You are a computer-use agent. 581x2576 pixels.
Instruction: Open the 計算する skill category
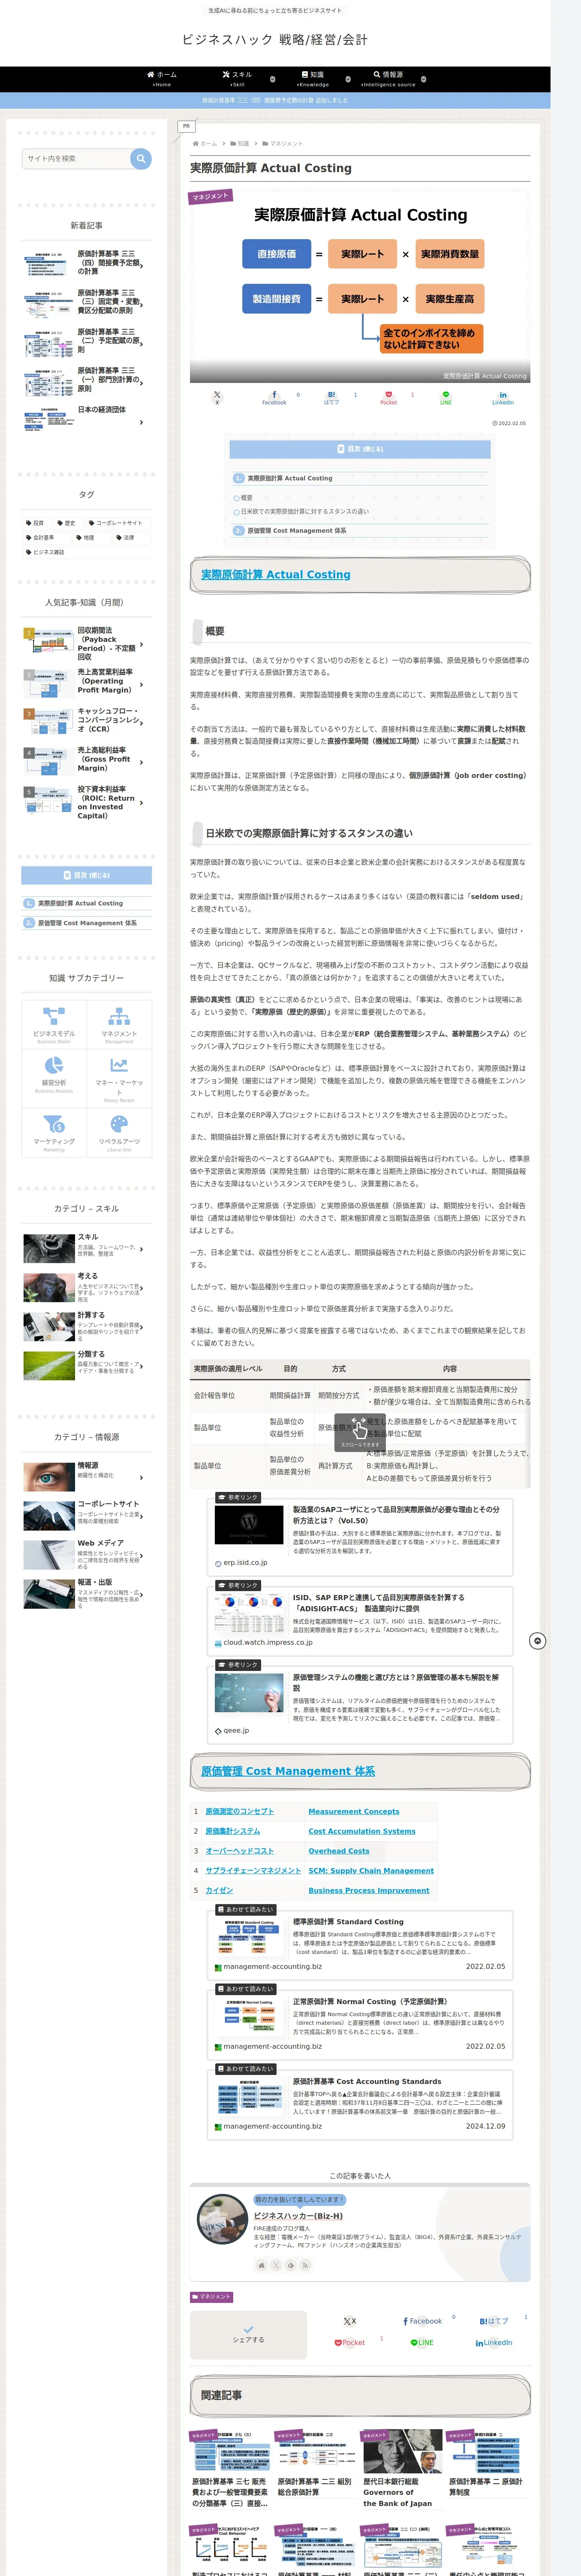point(85,1326)
